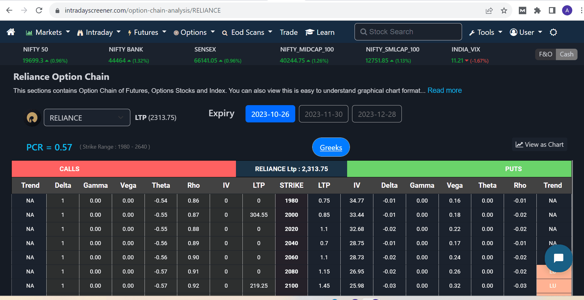
Task: Follow the Read more link
Action: 444,90
